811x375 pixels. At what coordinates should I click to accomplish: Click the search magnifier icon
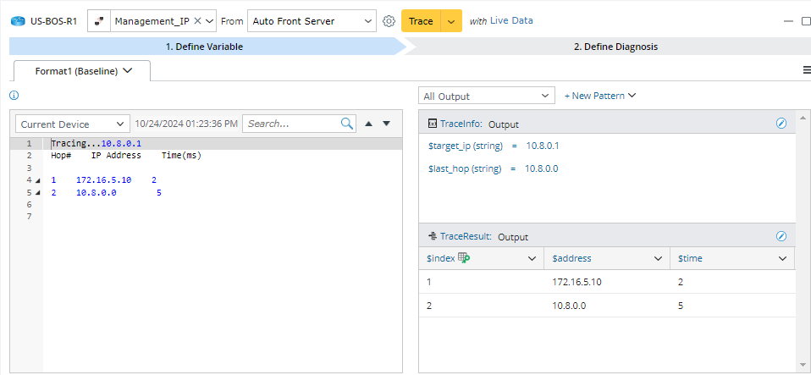347,124
